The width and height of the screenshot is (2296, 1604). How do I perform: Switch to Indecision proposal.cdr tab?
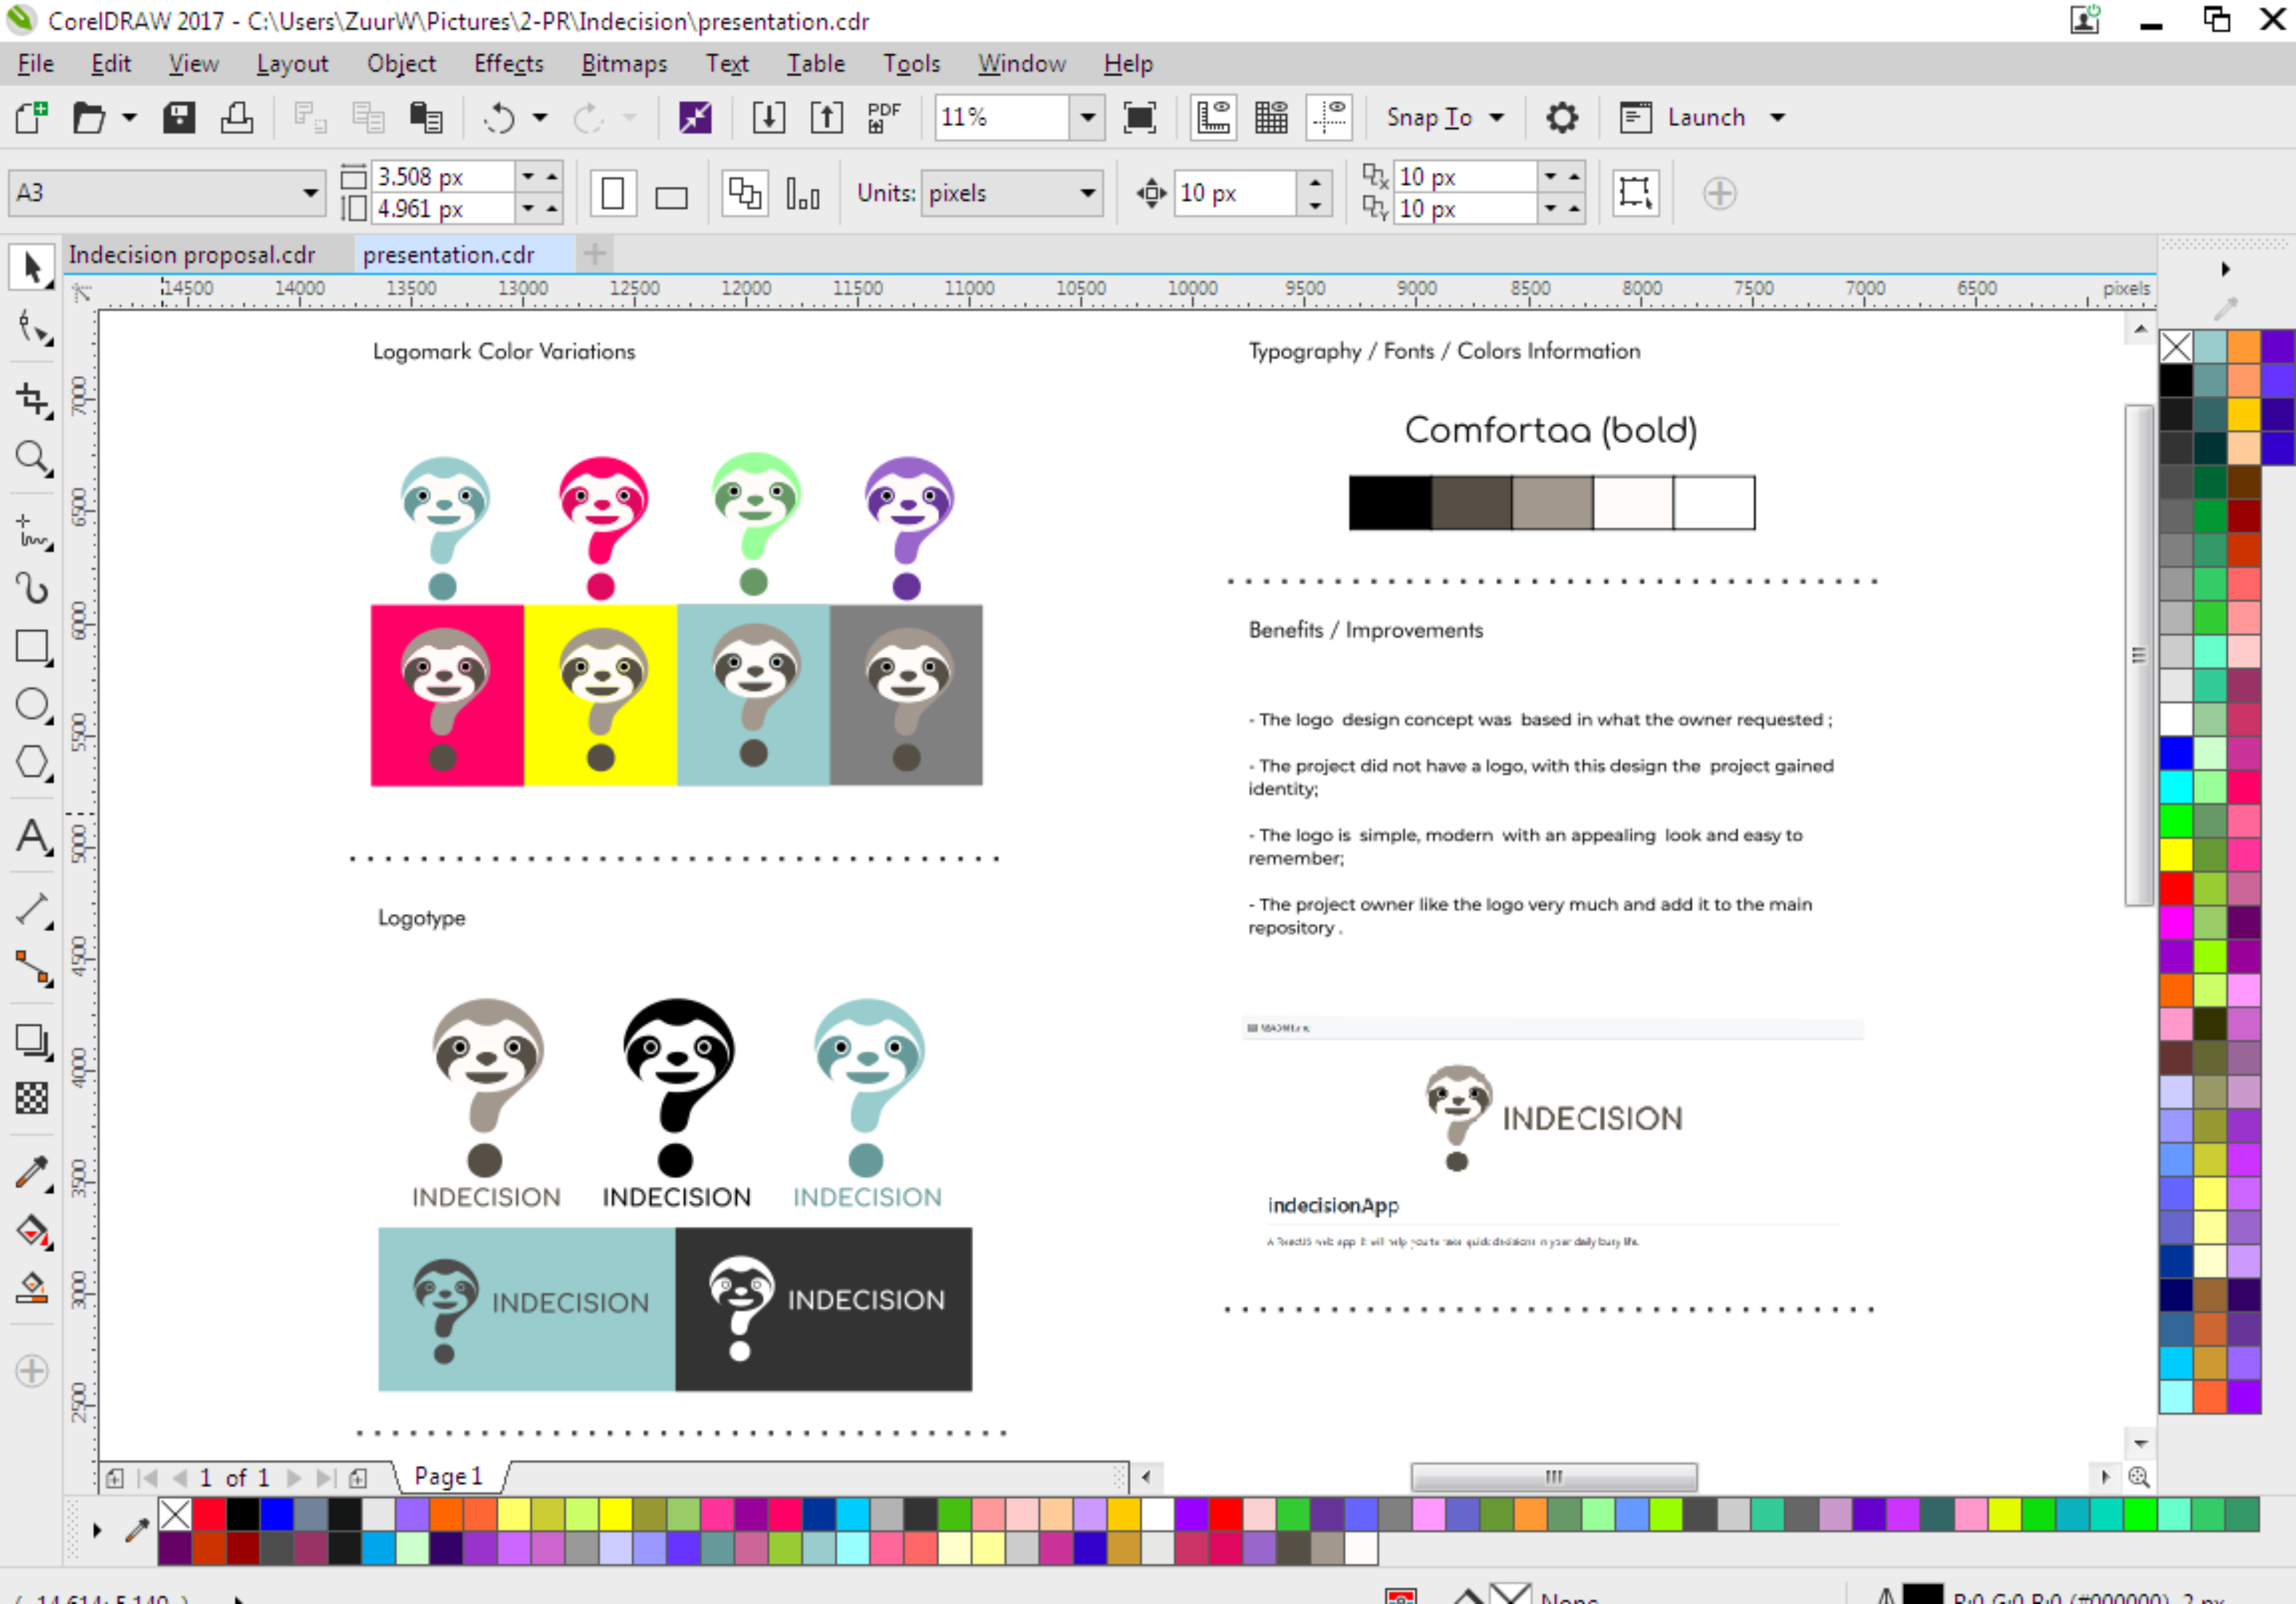click(x=192, y=255)
